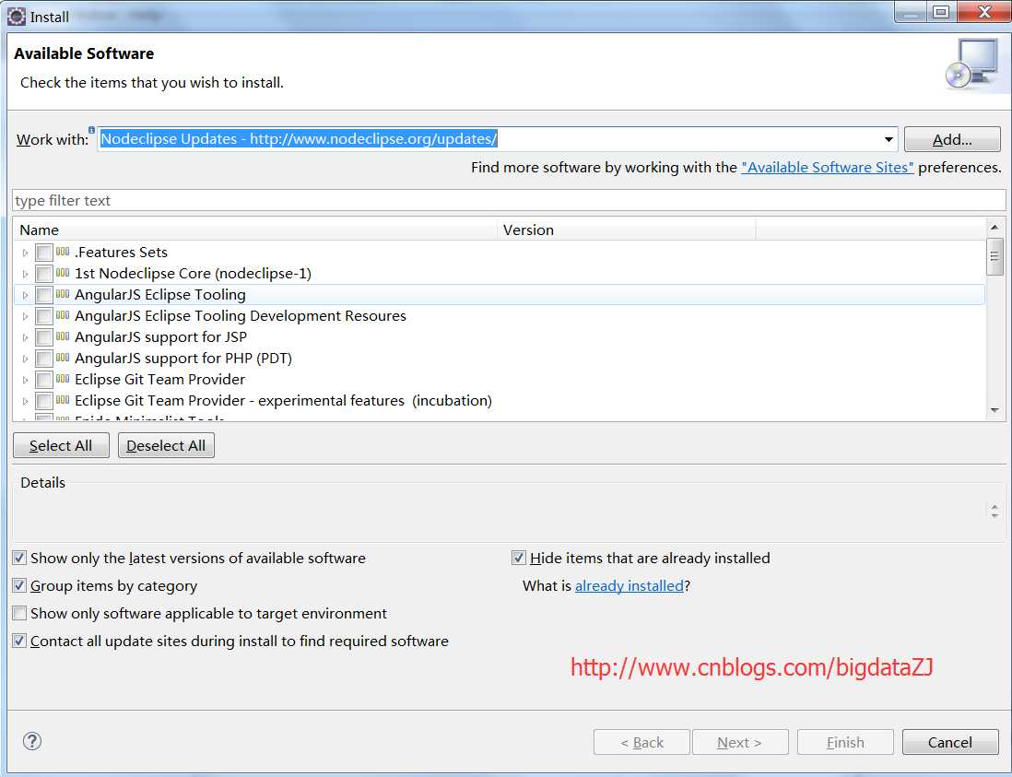Tick AngularJS Eclipse Tooling Development Resoures checkbox

(44, 316)
